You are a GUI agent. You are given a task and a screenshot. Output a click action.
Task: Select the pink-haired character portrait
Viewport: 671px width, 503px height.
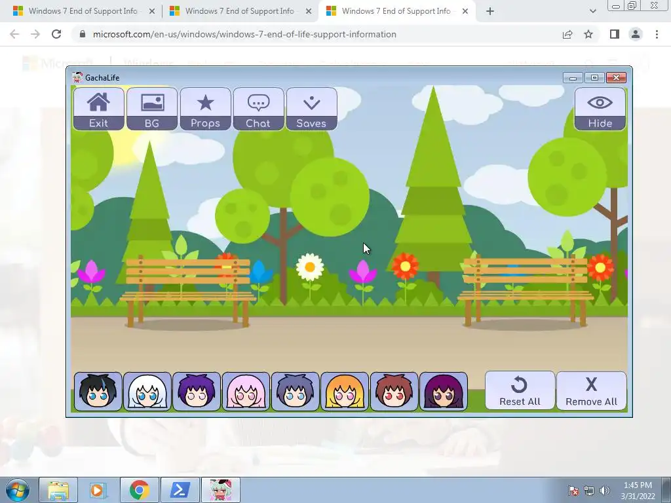pos(246,392)
